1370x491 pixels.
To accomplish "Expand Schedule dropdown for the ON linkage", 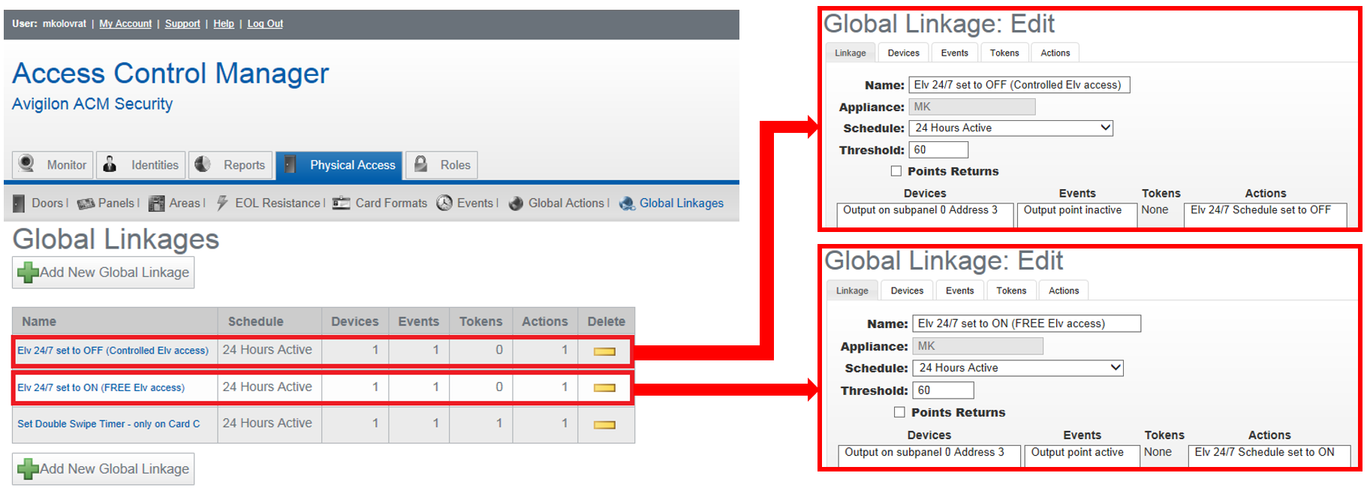I will click(1116, 368).
